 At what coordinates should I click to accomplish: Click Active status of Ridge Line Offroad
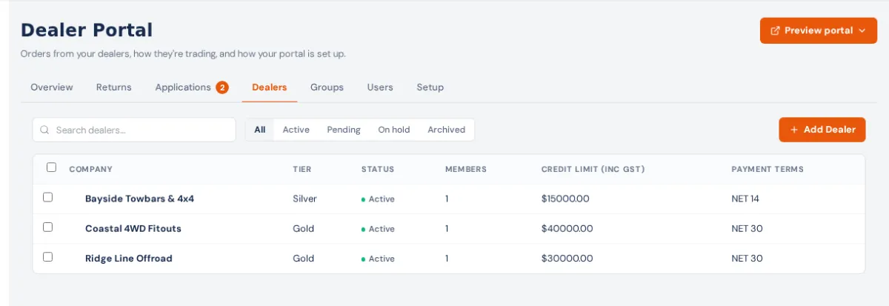(x=378, y=259)
